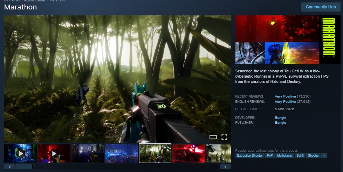Open the Sci-fi tag
This screenshot has height=172, width=343.
pyautogui.click(x=300, y=156)
